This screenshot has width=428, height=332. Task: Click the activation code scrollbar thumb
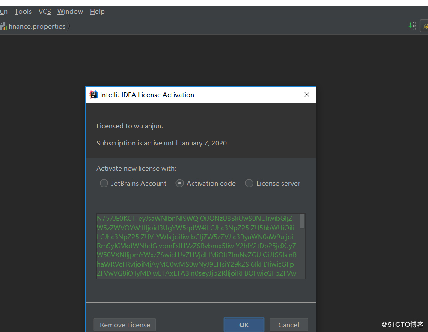click(x=302, y=221)
